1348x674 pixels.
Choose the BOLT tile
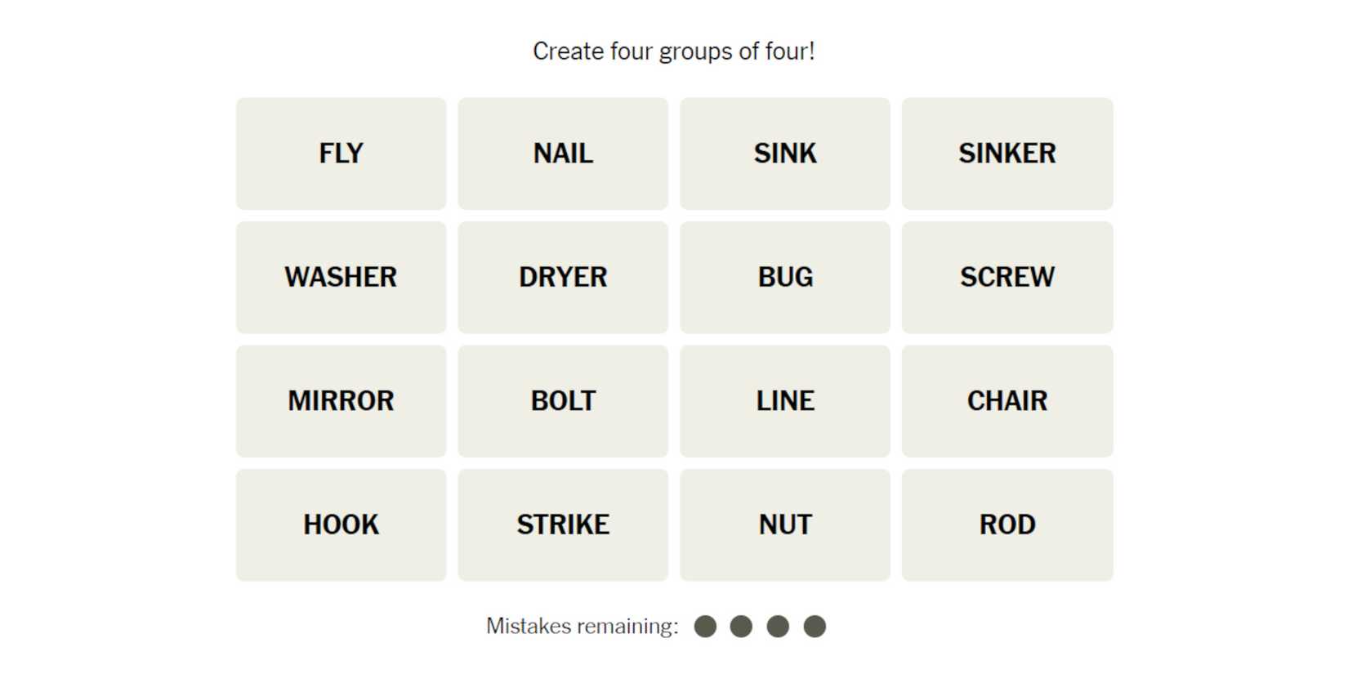(x=563, y=401)
